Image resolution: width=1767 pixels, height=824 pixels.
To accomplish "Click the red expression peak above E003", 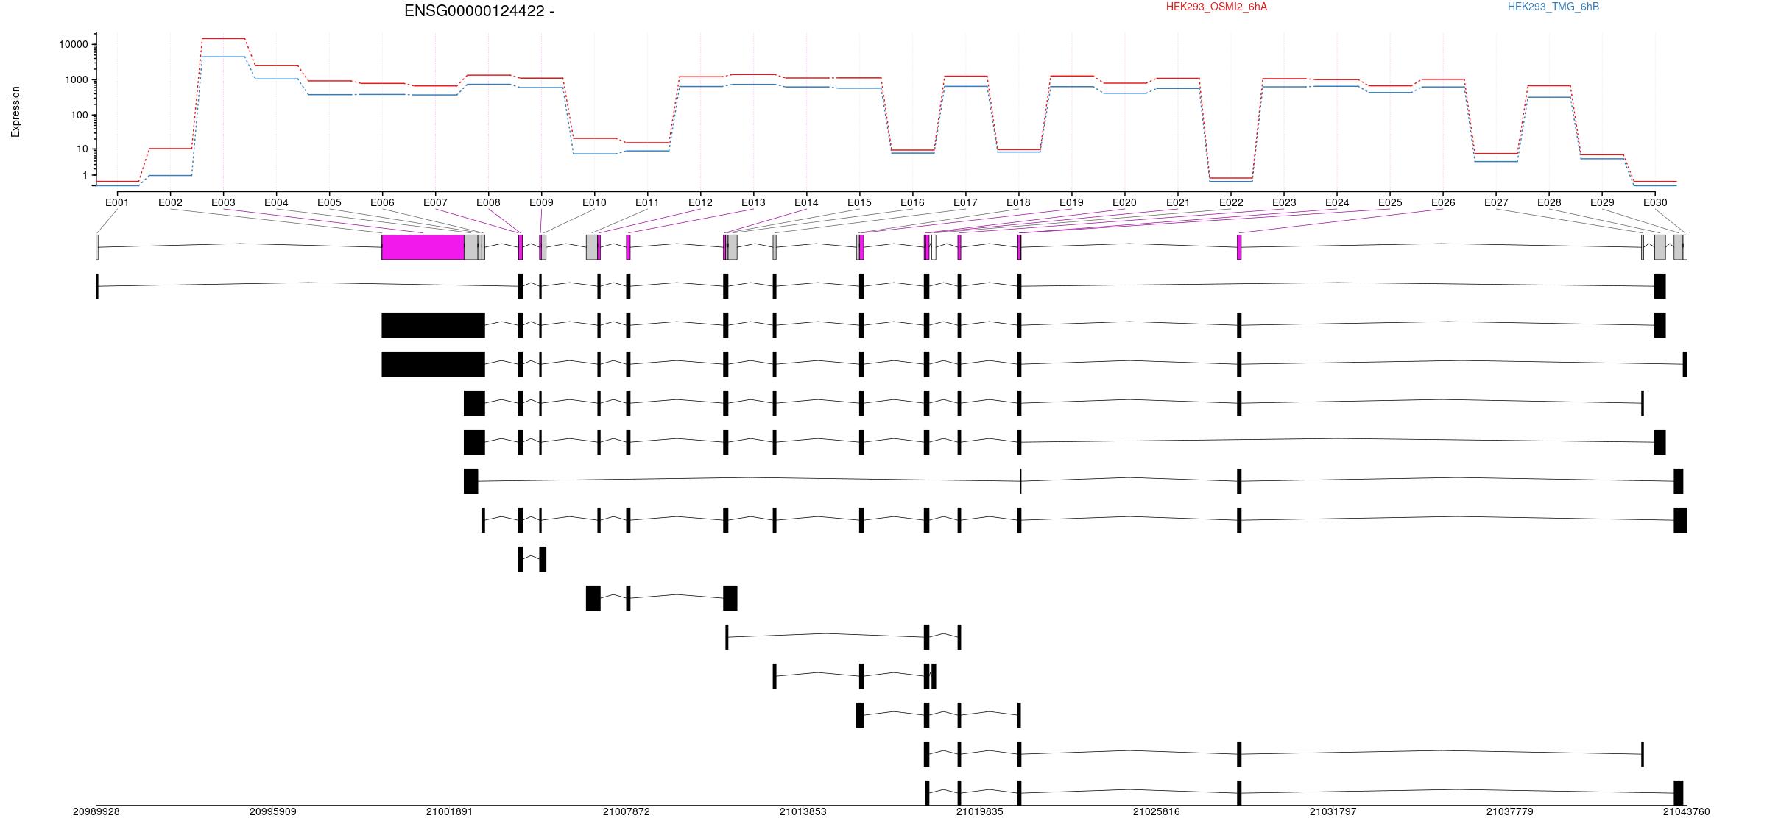I will coord(223,38).
